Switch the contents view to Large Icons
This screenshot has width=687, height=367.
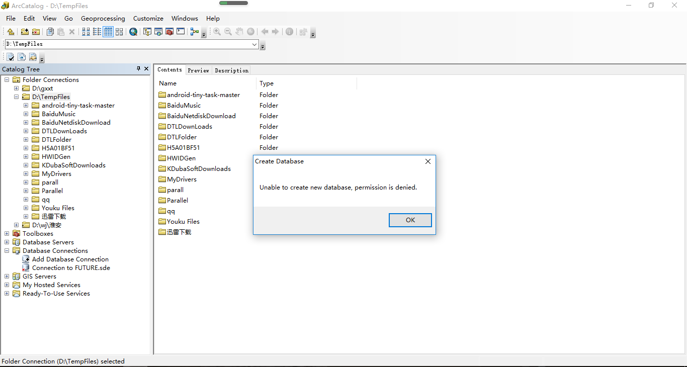(x=85, y=31)
